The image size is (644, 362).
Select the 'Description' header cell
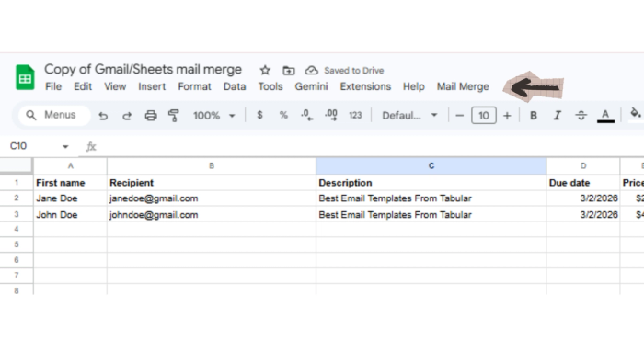pos(431,183)
